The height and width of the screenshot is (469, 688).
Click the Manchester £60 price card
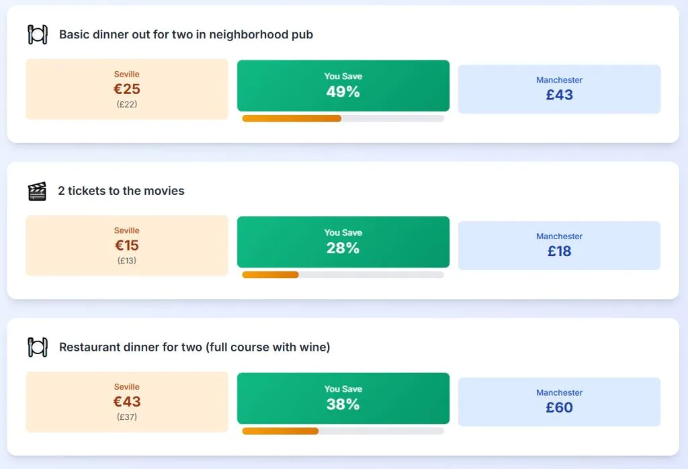tap(559, 402)
